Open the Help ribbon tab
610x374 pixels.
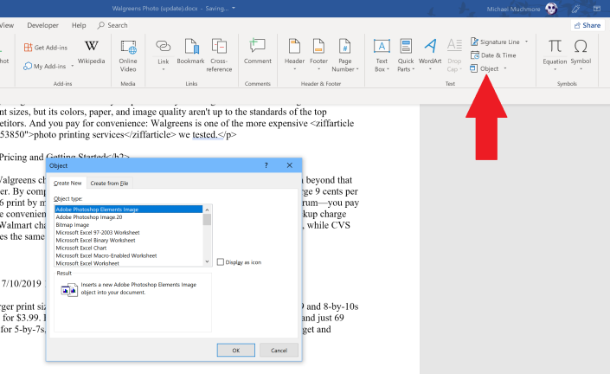(x=79, y=25)
